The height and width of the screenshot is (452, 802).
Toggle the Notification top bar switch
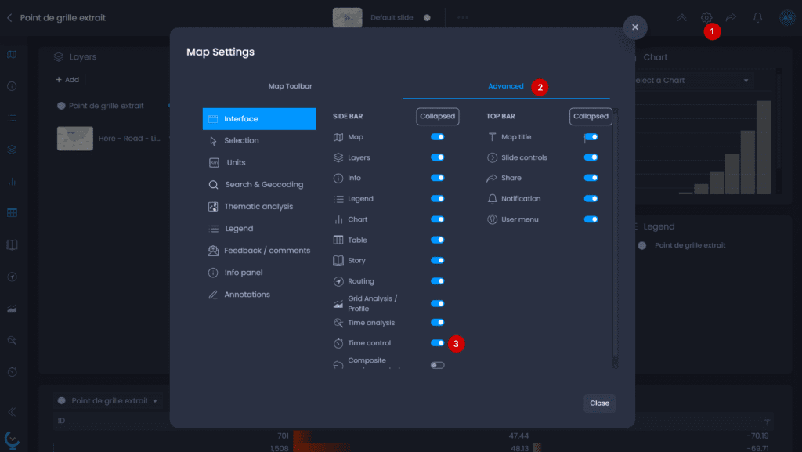tap(591, 198)
